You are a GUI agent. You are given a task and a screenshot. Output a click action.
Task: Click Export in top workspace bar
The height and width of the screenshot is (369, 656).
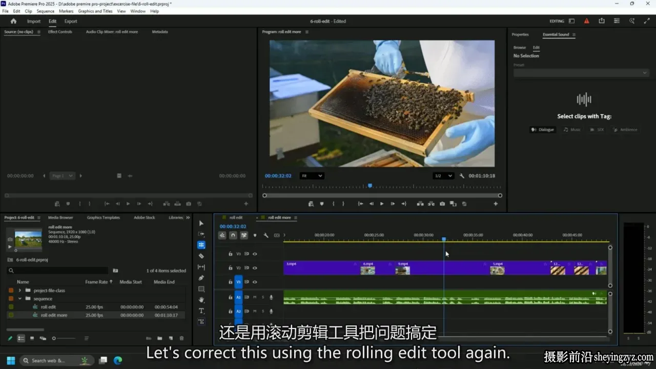point(71,21)
